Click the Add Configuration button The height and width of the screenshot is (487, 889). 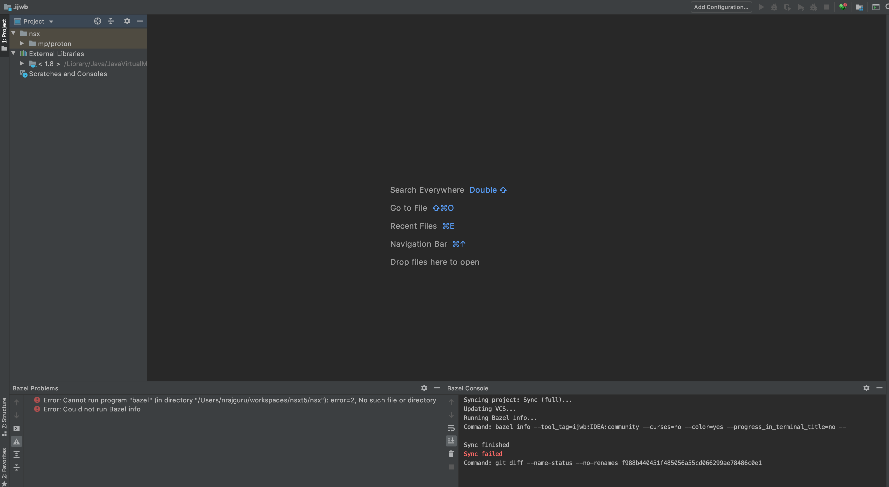pyautogui.click(x=721, y=7)
